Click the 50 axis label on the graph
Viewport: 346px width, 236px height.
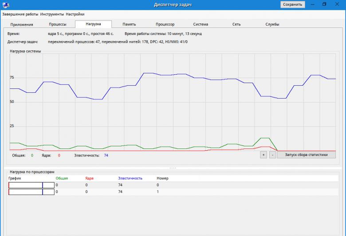[12, 102]
